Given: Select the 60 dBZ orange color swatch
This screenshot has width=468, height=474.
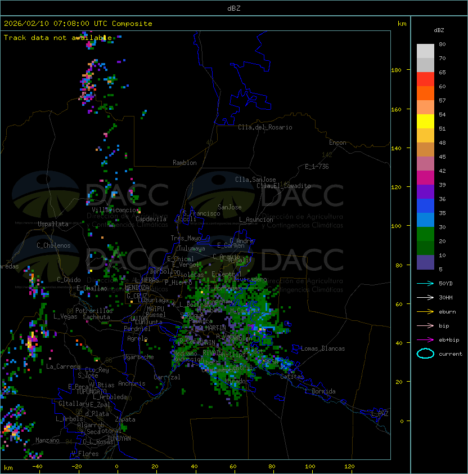Looking at the screenshot, I should [425, 93].
